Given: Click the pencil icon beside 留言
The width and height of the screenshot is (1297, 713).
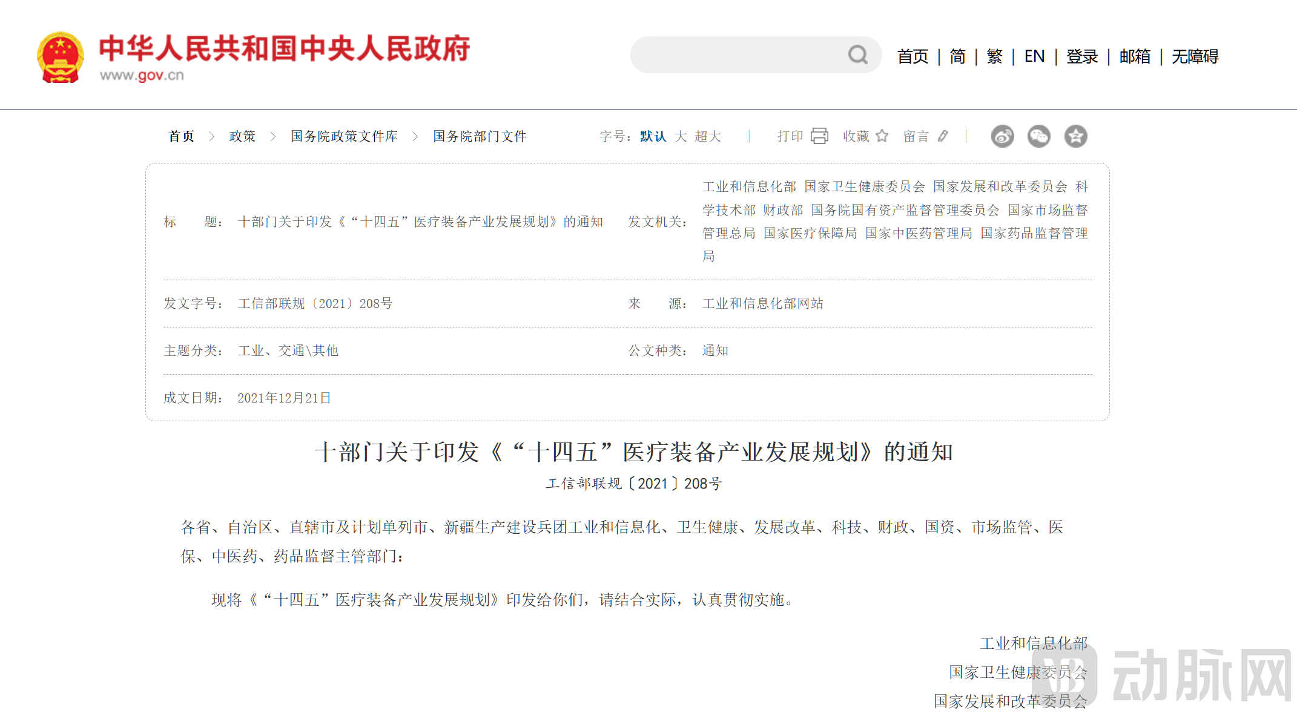Looking at the screenshot, I should coord(943,136).
